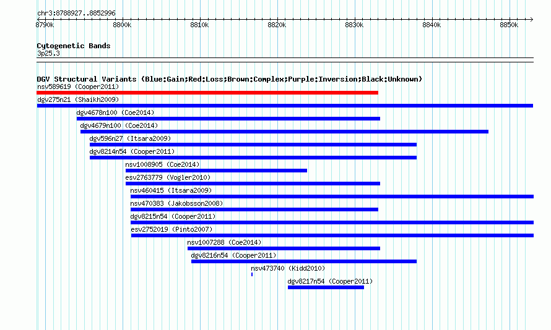Click the blue dgv8215n54 bar
The height and width of the screenshot is (330, 551).
(332, 222)
